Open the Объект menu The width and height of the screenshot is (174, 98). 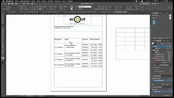click(44, 1)
